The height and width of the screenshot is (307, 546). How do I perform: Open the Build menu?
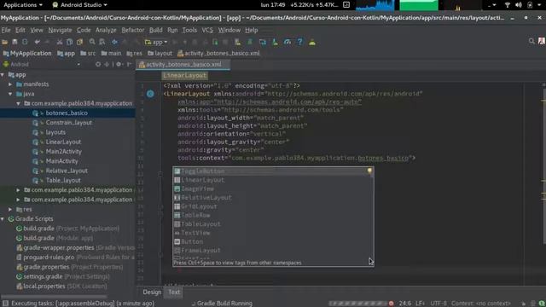[155, 31]
